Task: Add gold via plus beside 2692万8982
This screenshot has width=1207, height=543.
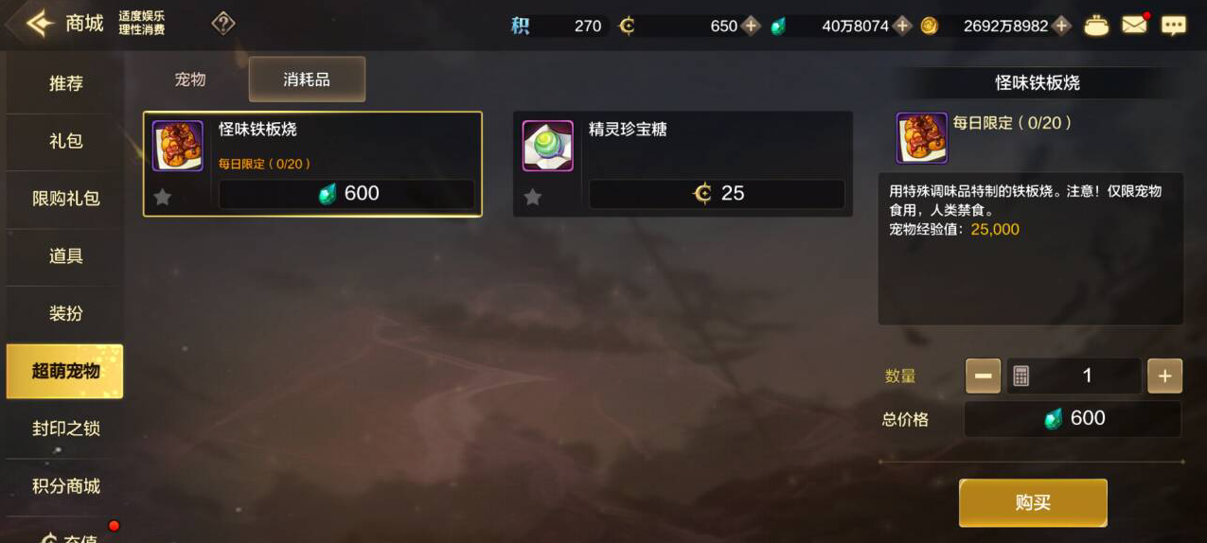Action: 1062,26
